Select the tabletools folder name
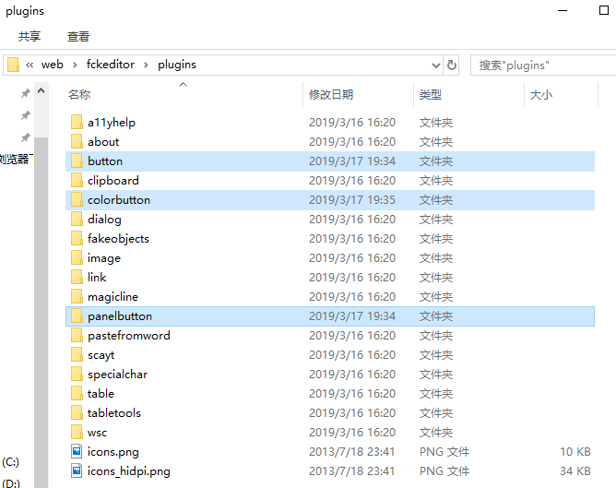The width and height of the screenshot is (616, 488). (114, 413)
